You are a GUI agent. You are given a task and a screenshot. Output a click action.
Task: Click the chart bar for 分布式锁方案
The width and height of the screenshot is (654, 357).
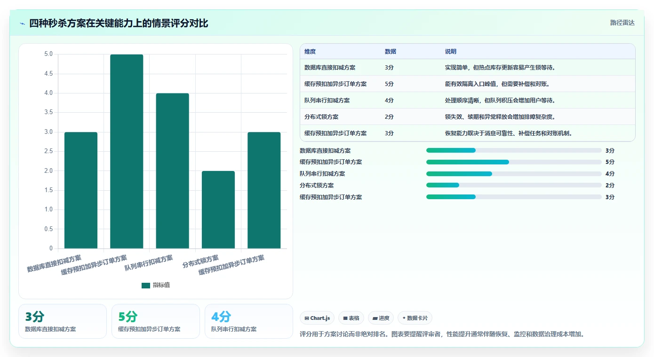point(218,210)
